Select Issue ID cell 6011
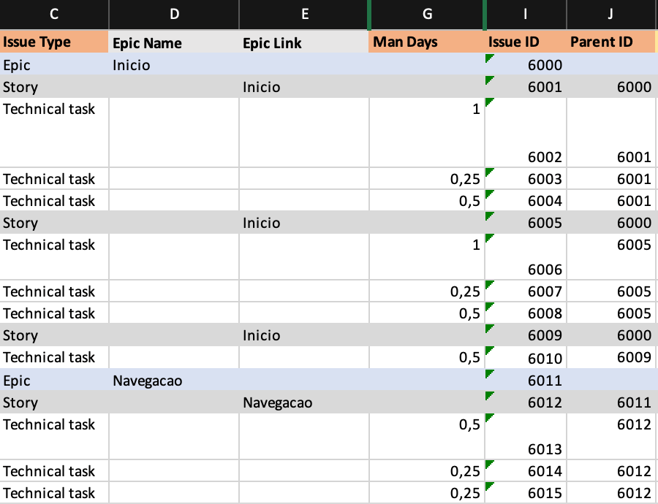658x504 pixels. [526, 381]
